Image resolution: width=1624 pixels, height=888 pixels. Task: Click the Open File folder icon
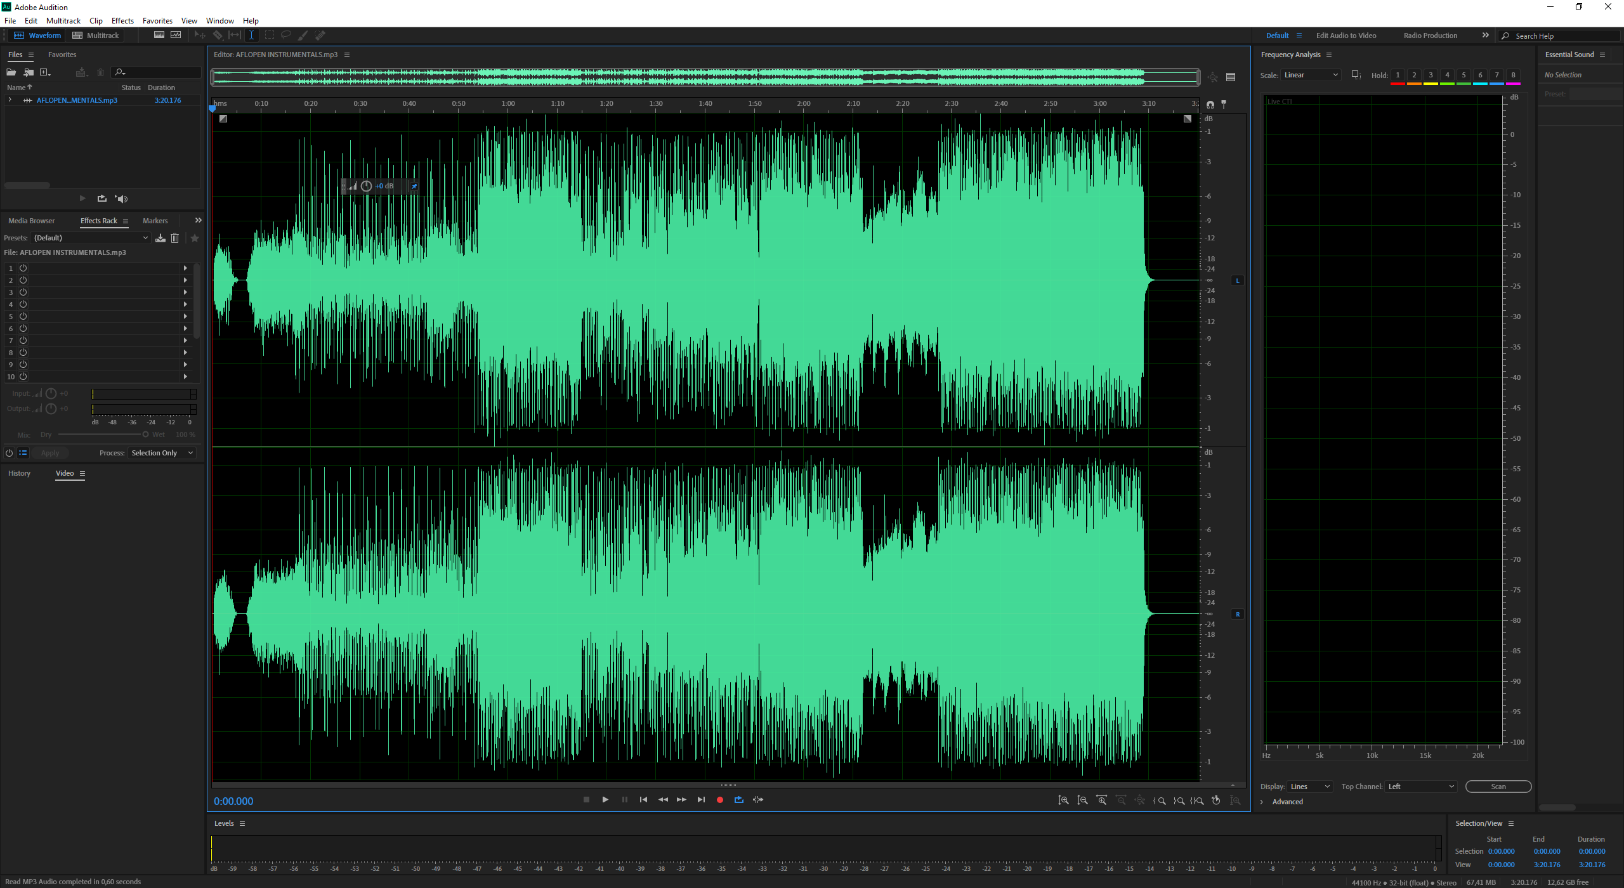(x=11, y=72)
